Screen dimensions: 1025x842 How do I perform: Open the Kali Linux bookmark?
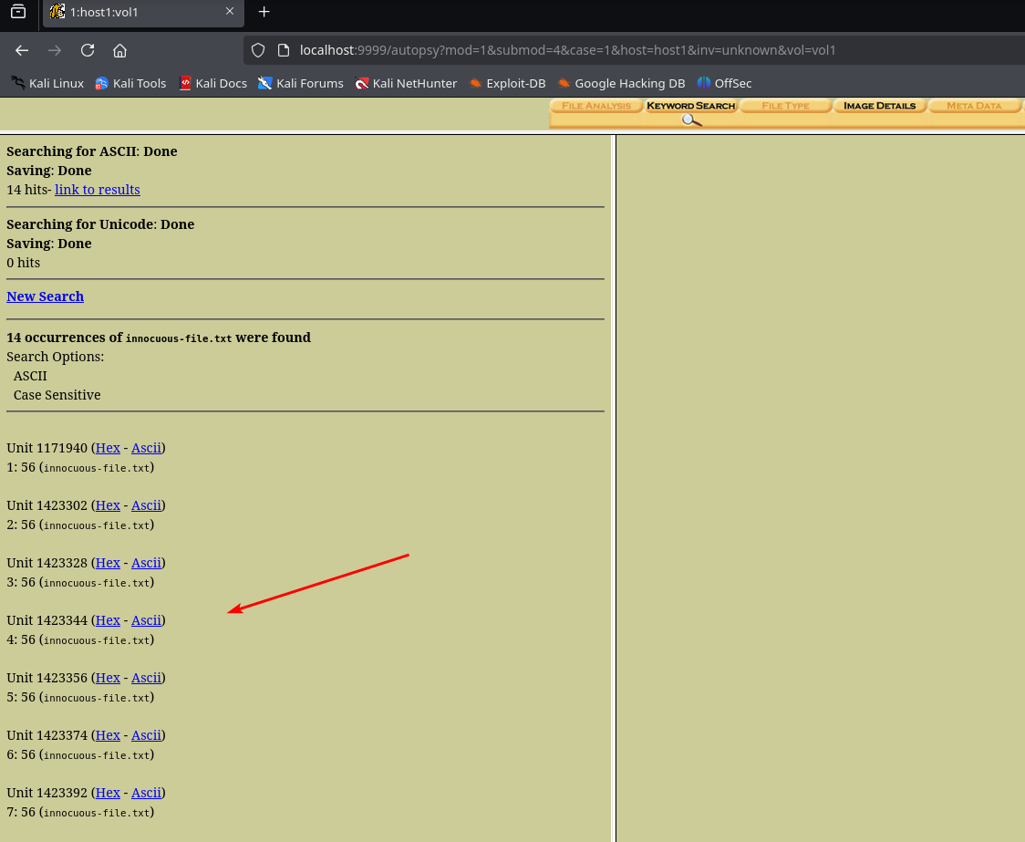47,83
